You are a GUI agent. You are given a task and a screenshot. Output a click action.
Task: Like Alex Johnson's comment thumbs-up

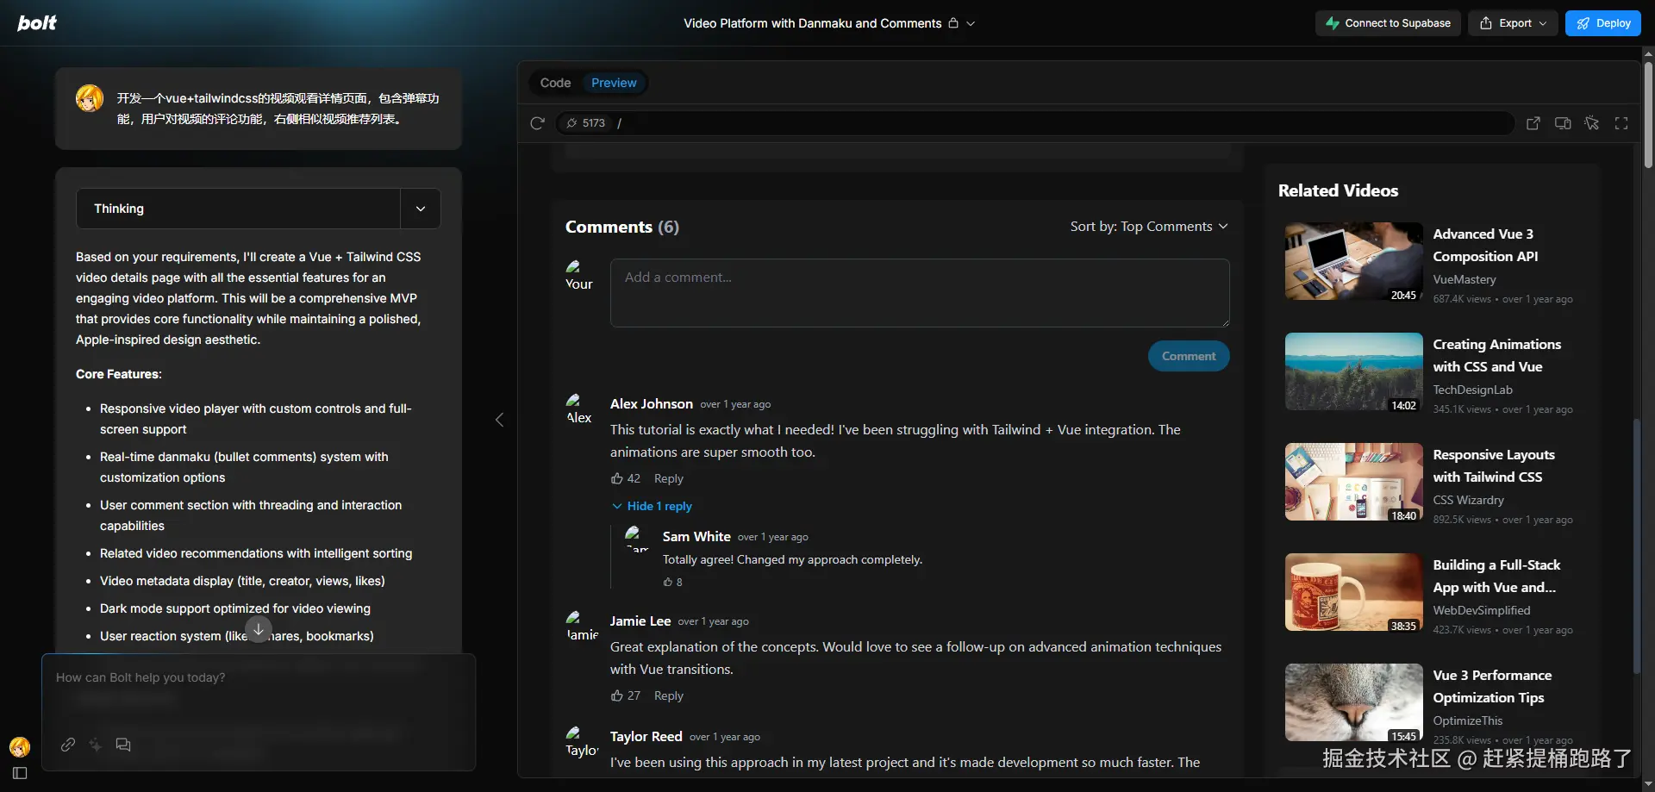(x=617, y=478)
